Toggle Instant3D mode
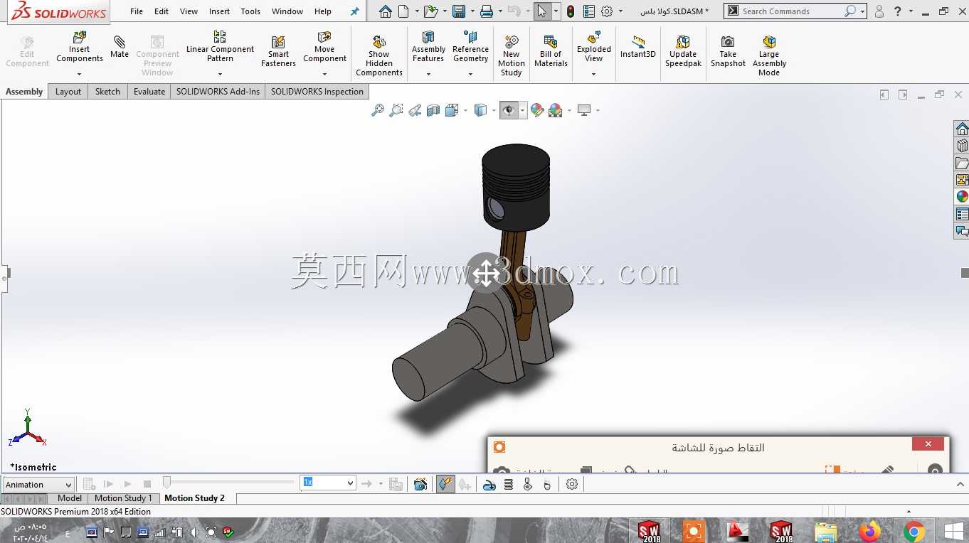969x543 pixels. 637,46
